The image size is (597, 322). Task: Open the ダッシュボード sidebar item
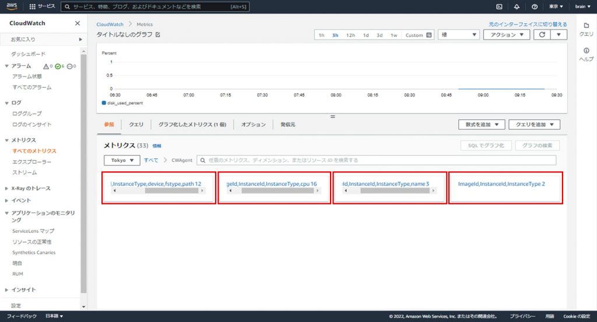28,54
